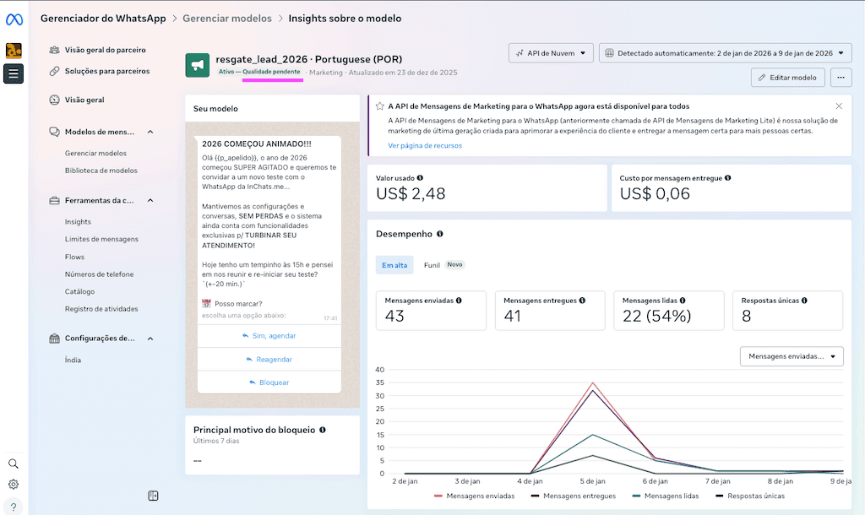Collapse sidebar using the panel toggle icon
865x515 pixels.
(153, 496)
